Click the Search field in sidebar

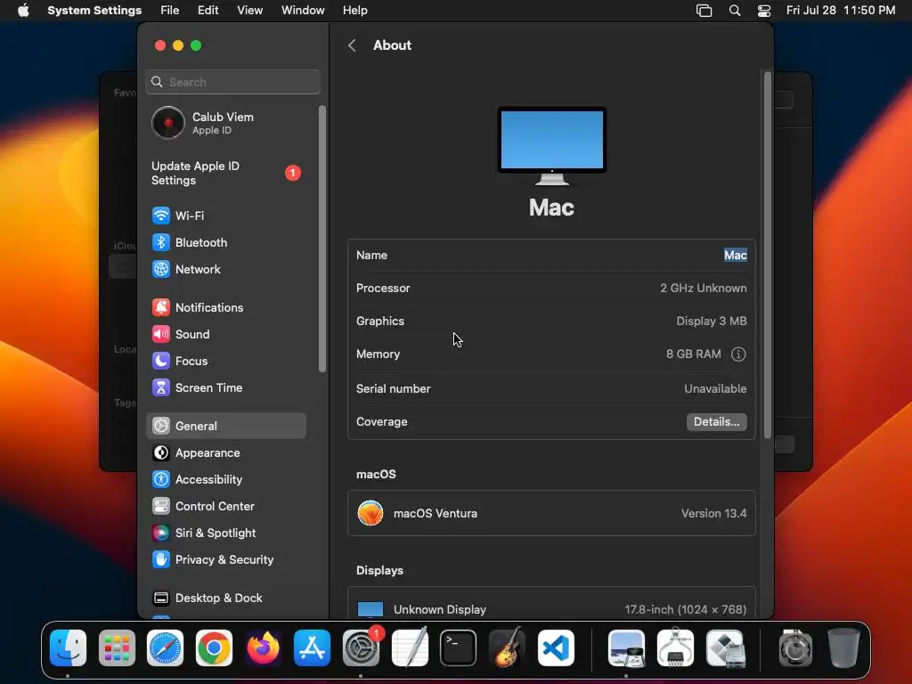tap(232, 82)
